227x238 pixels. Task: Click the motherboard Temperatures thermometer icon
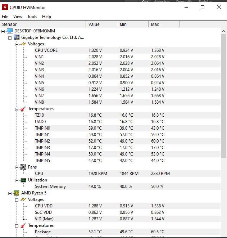[x=23, y=109]
